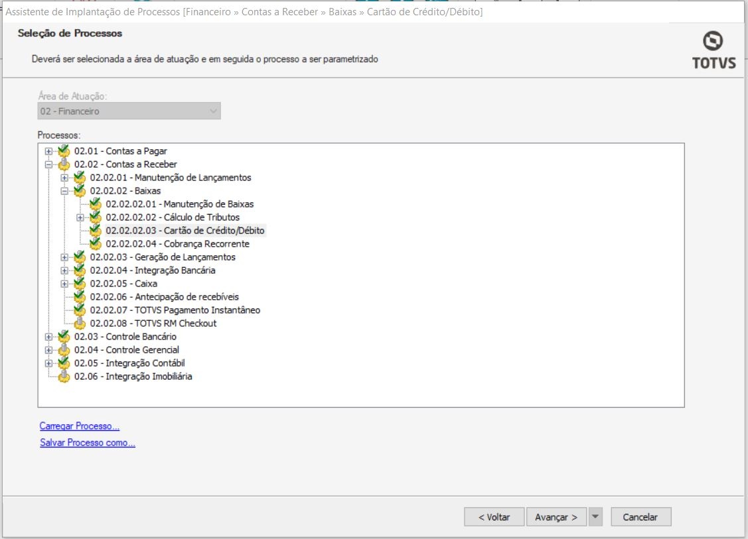Click the icon beside 02.02.04 Integração Bancária
Image resolution: width=748 pixels, height=539 pixels.
(80, 270)
